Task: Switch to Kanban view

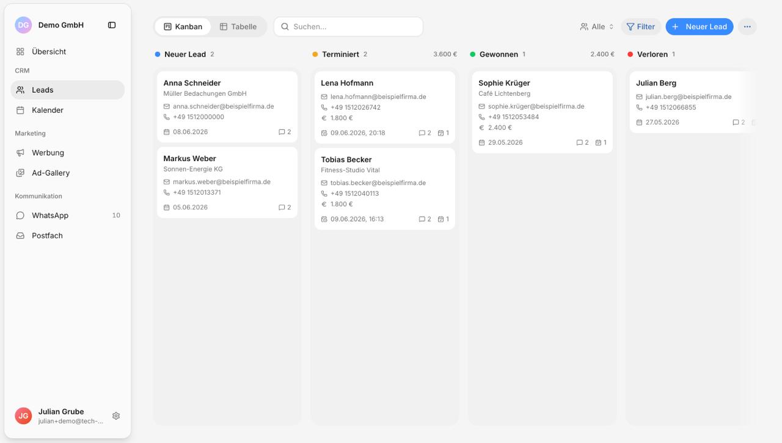Action: coord(183,27)
